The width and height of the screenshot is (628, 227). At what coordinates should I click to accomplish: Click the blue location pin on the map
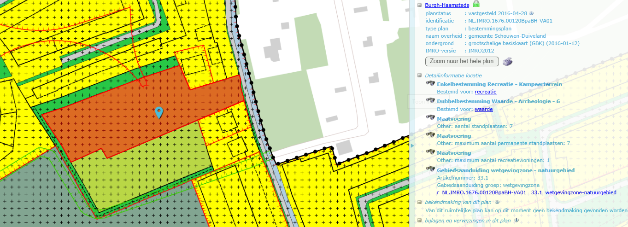pos(159,112)
